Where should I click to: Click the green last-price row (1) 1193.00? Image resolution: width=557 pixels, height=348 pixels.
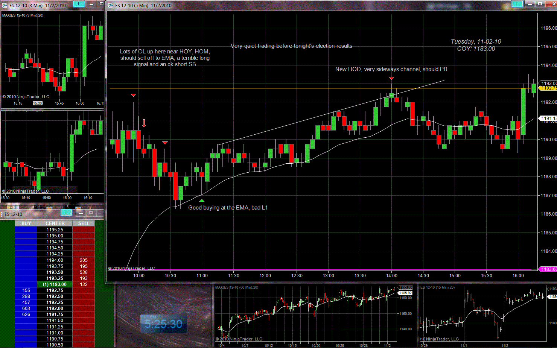click(55, 284)
